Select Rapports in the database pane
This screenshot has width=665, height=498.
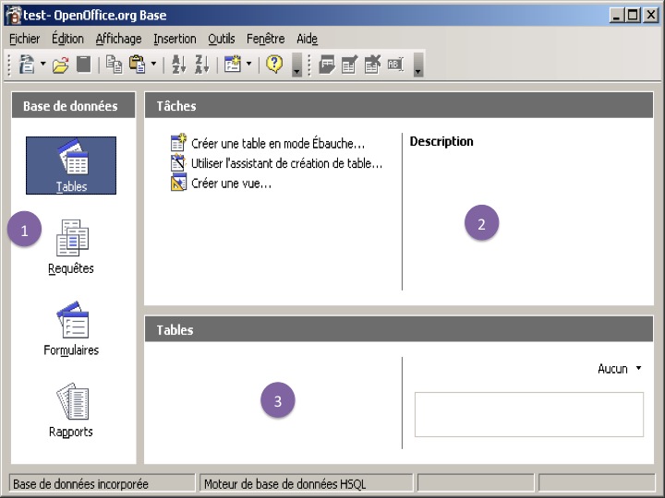(71, 410)
